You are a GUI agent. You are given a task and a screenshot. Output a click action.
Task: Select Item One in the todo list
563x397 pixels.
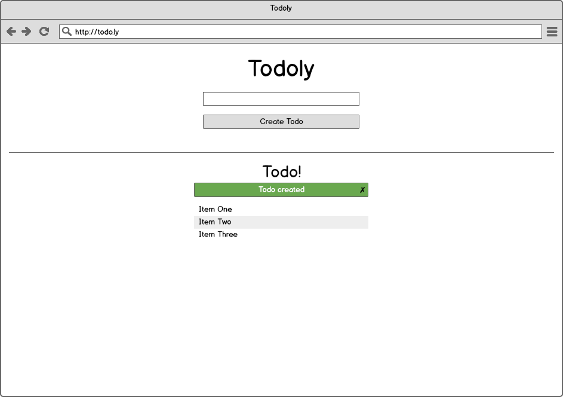[x=281, y=210]
